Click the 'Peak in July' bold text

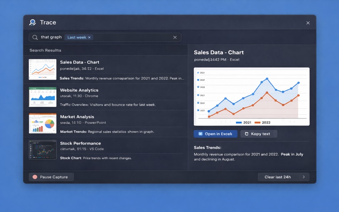tap(292, 154)
